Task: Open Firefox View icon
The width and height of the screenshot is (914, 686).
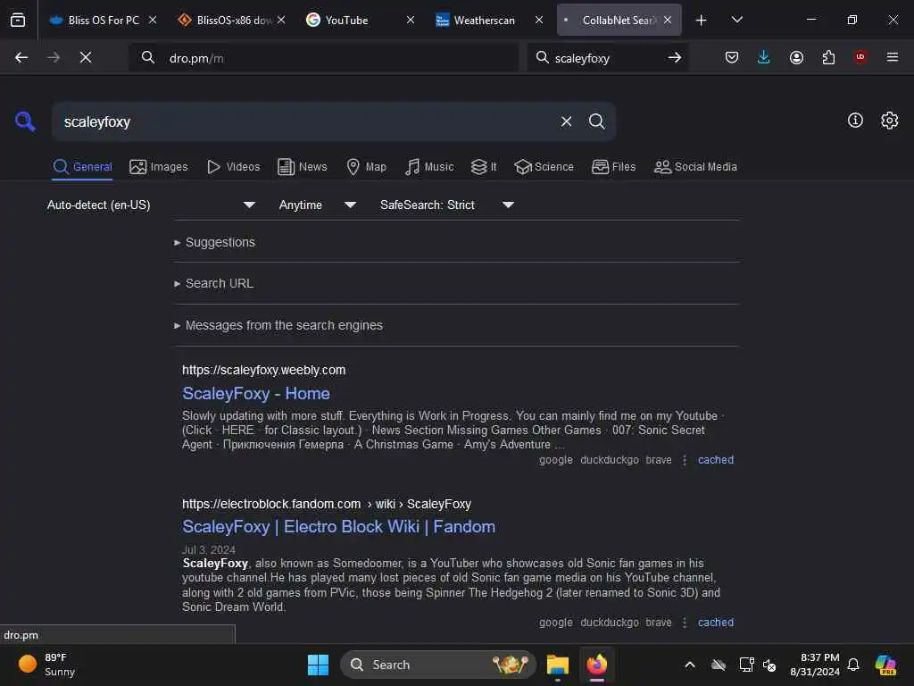Action: click(18, 20)
